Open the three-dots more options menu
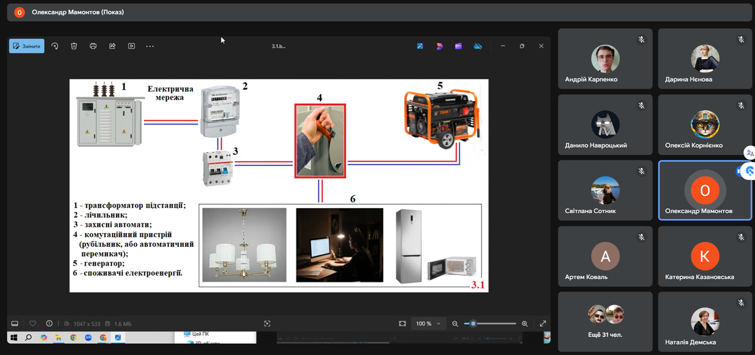Image resolution: width=755 pixels, height=355 pixels. click(x=150, y=46)
